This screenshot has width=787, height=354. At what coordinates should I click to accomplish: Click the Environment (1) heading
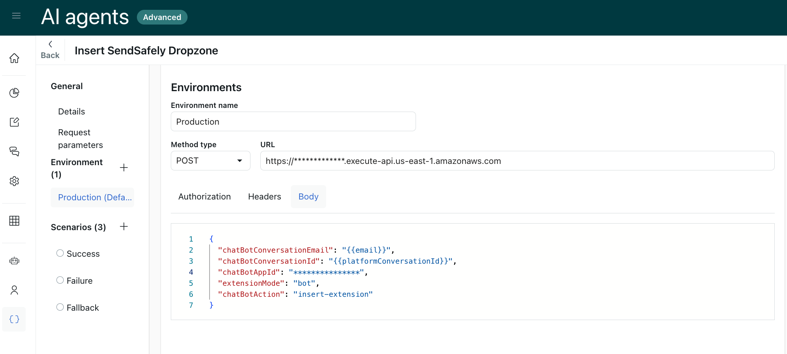[77, 168]
